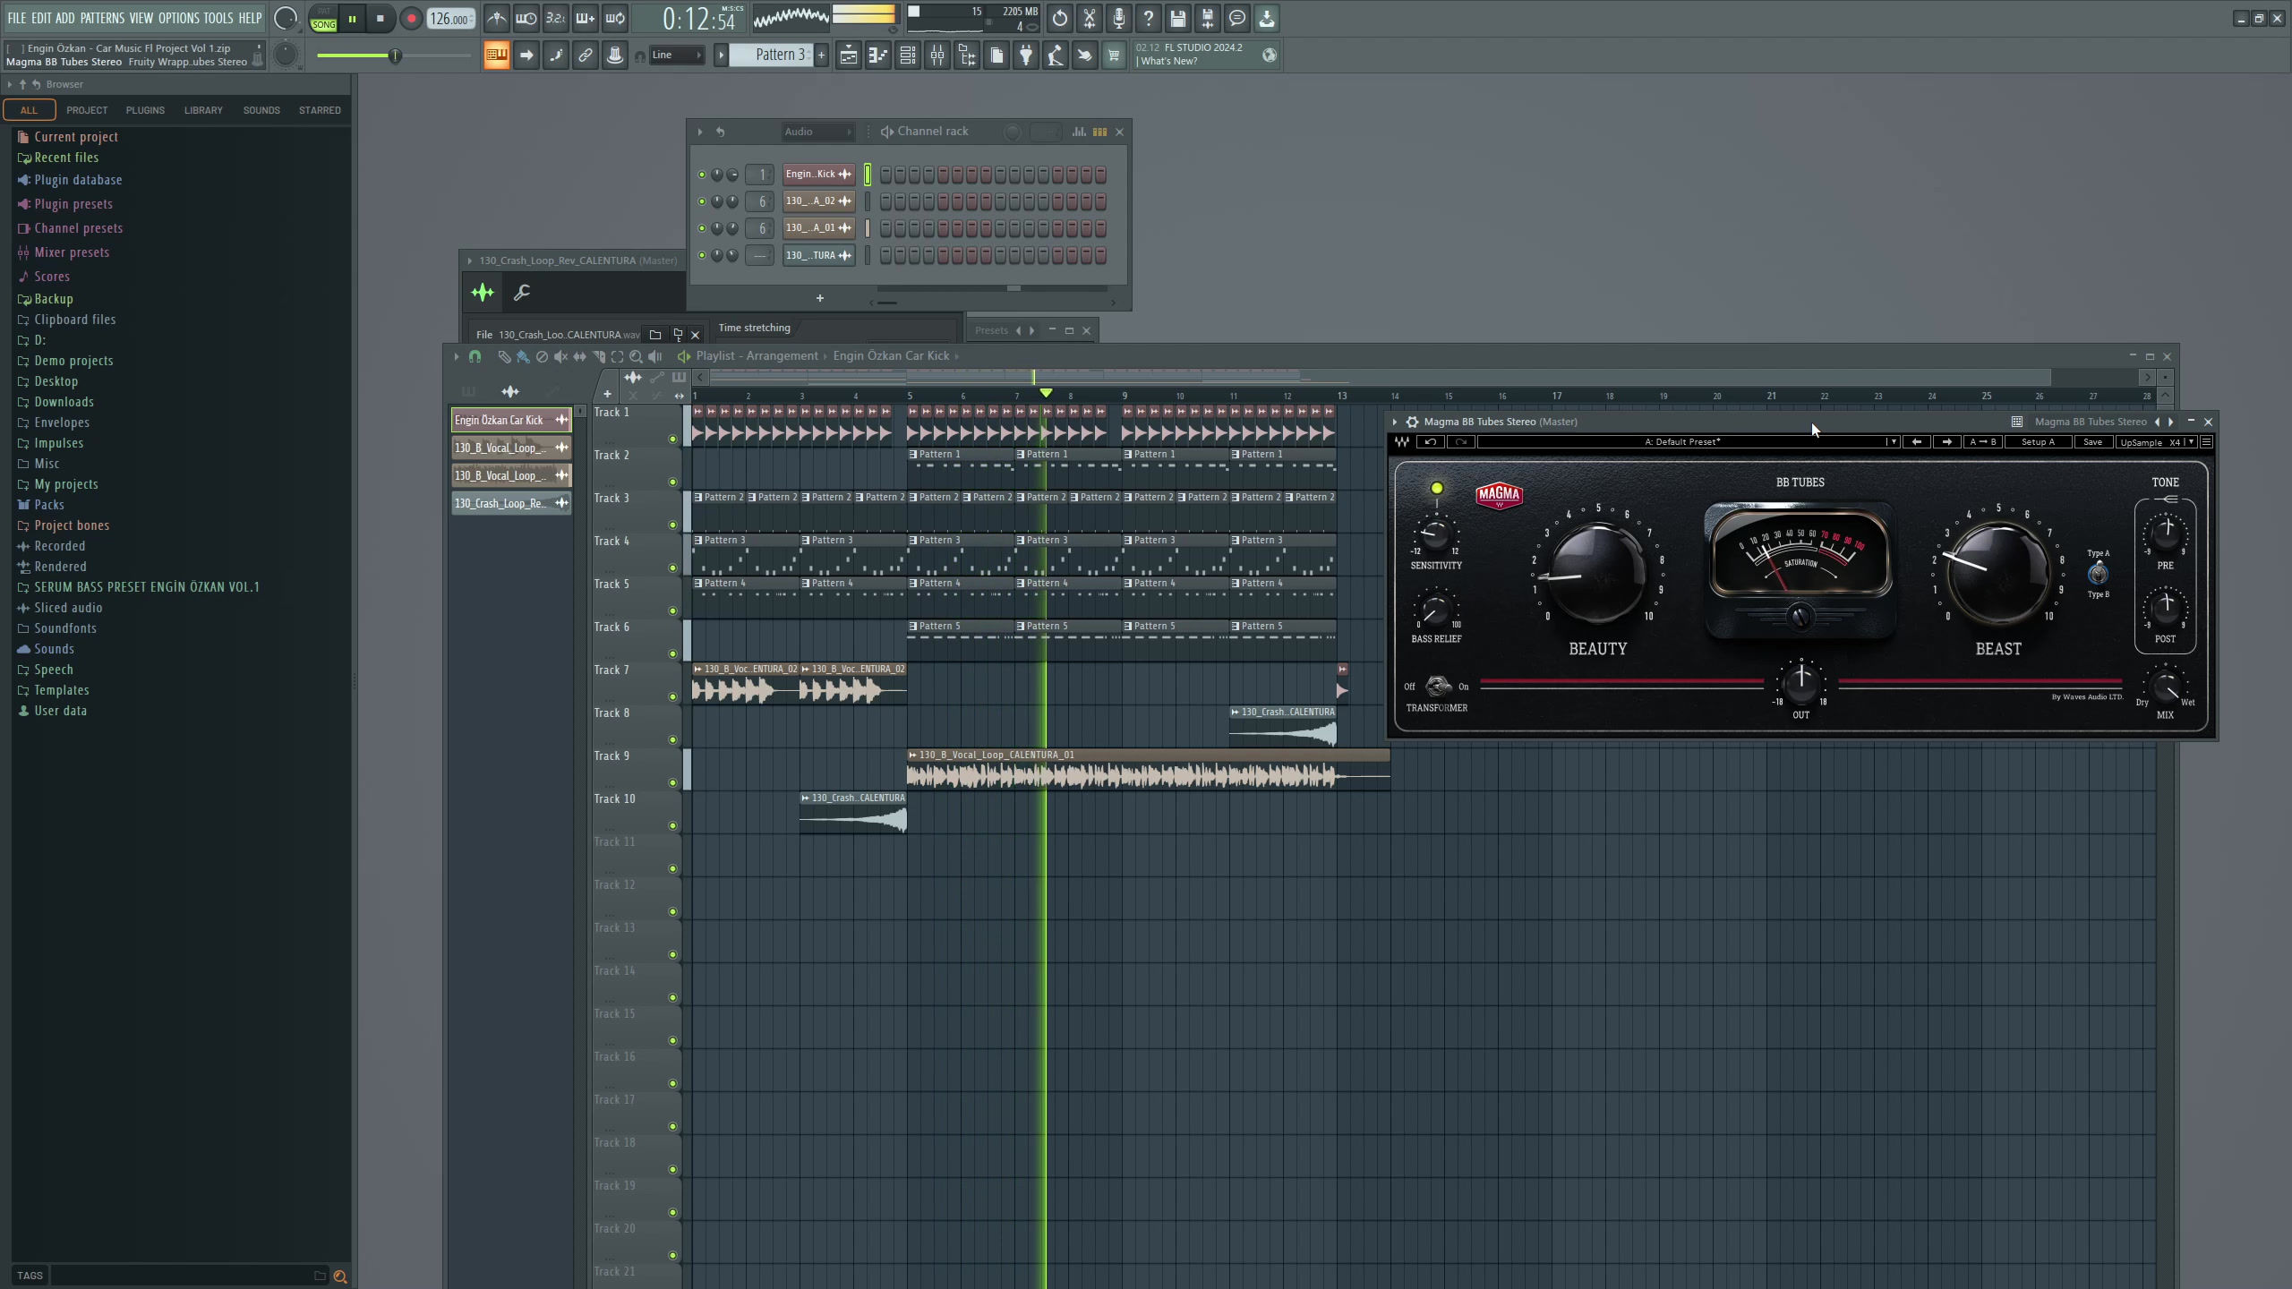Click the record button
The width and height of the screenshot is (2292, 1289).
point(411,19)
